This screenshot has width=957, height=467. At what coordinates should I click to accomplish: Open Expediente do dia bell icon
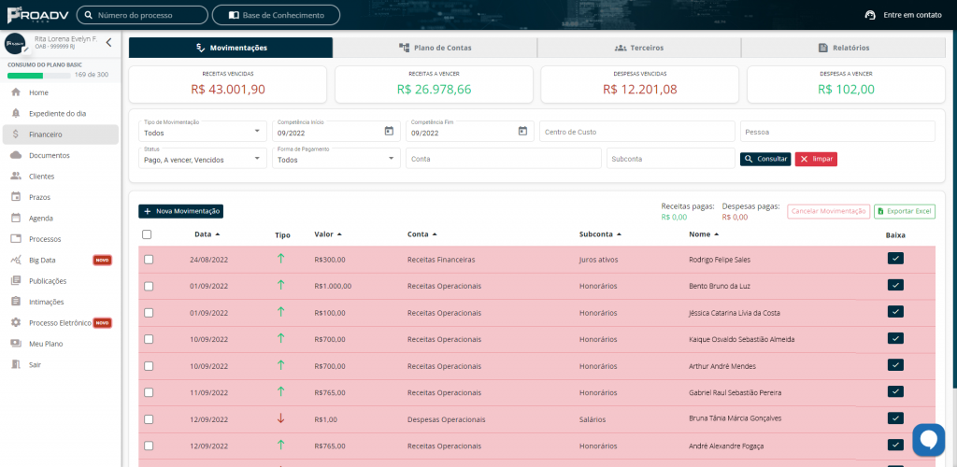pos(16,113)
